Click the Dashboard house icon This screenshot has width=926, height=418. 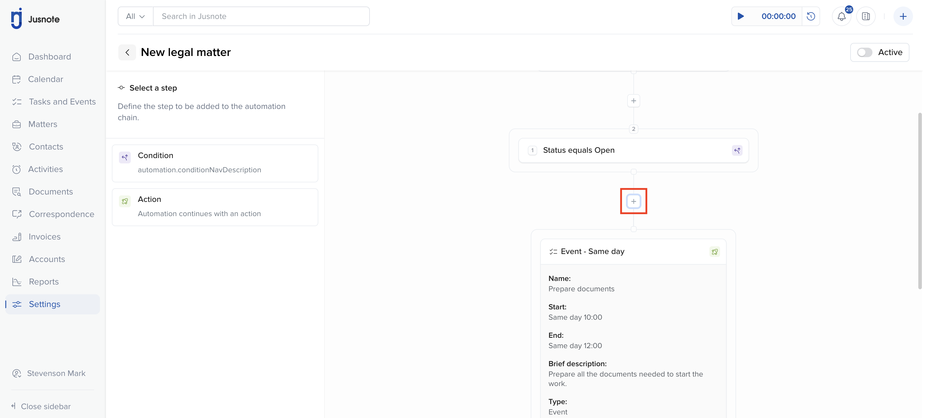click(x=17, y=57)
